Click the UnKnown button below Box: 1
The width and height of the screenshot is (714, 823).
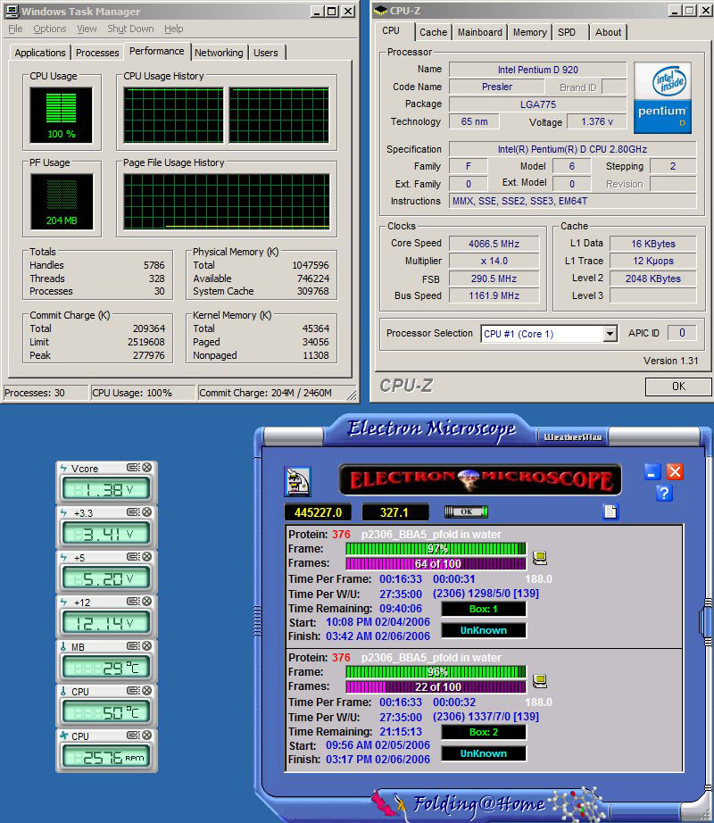tap(483, 630)
